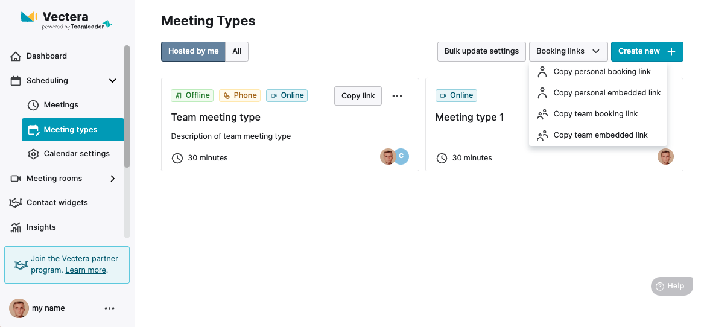Follow the Learn more partner program link
707x327 pixels.
86,270
